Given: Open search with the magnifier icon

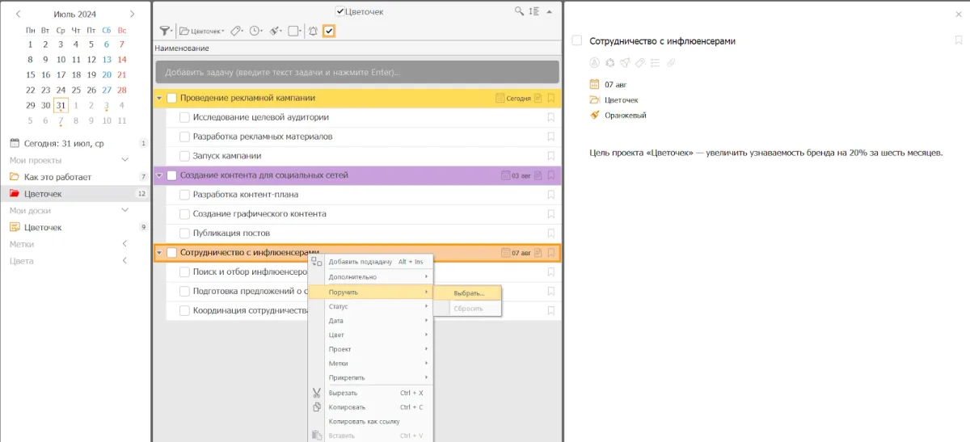Looking at the screenshot, I should (519, 11).
